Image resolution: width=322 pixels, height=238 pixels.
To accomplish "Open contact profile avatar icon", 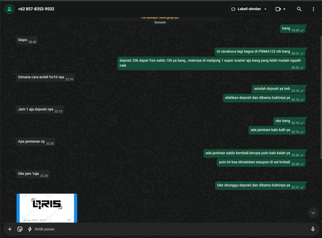I will [9, 9].
